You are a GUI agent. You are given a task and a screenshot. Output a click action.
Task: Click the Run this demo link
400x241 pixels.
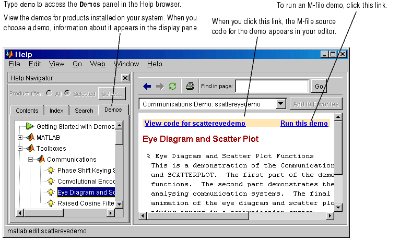(304, 123)
